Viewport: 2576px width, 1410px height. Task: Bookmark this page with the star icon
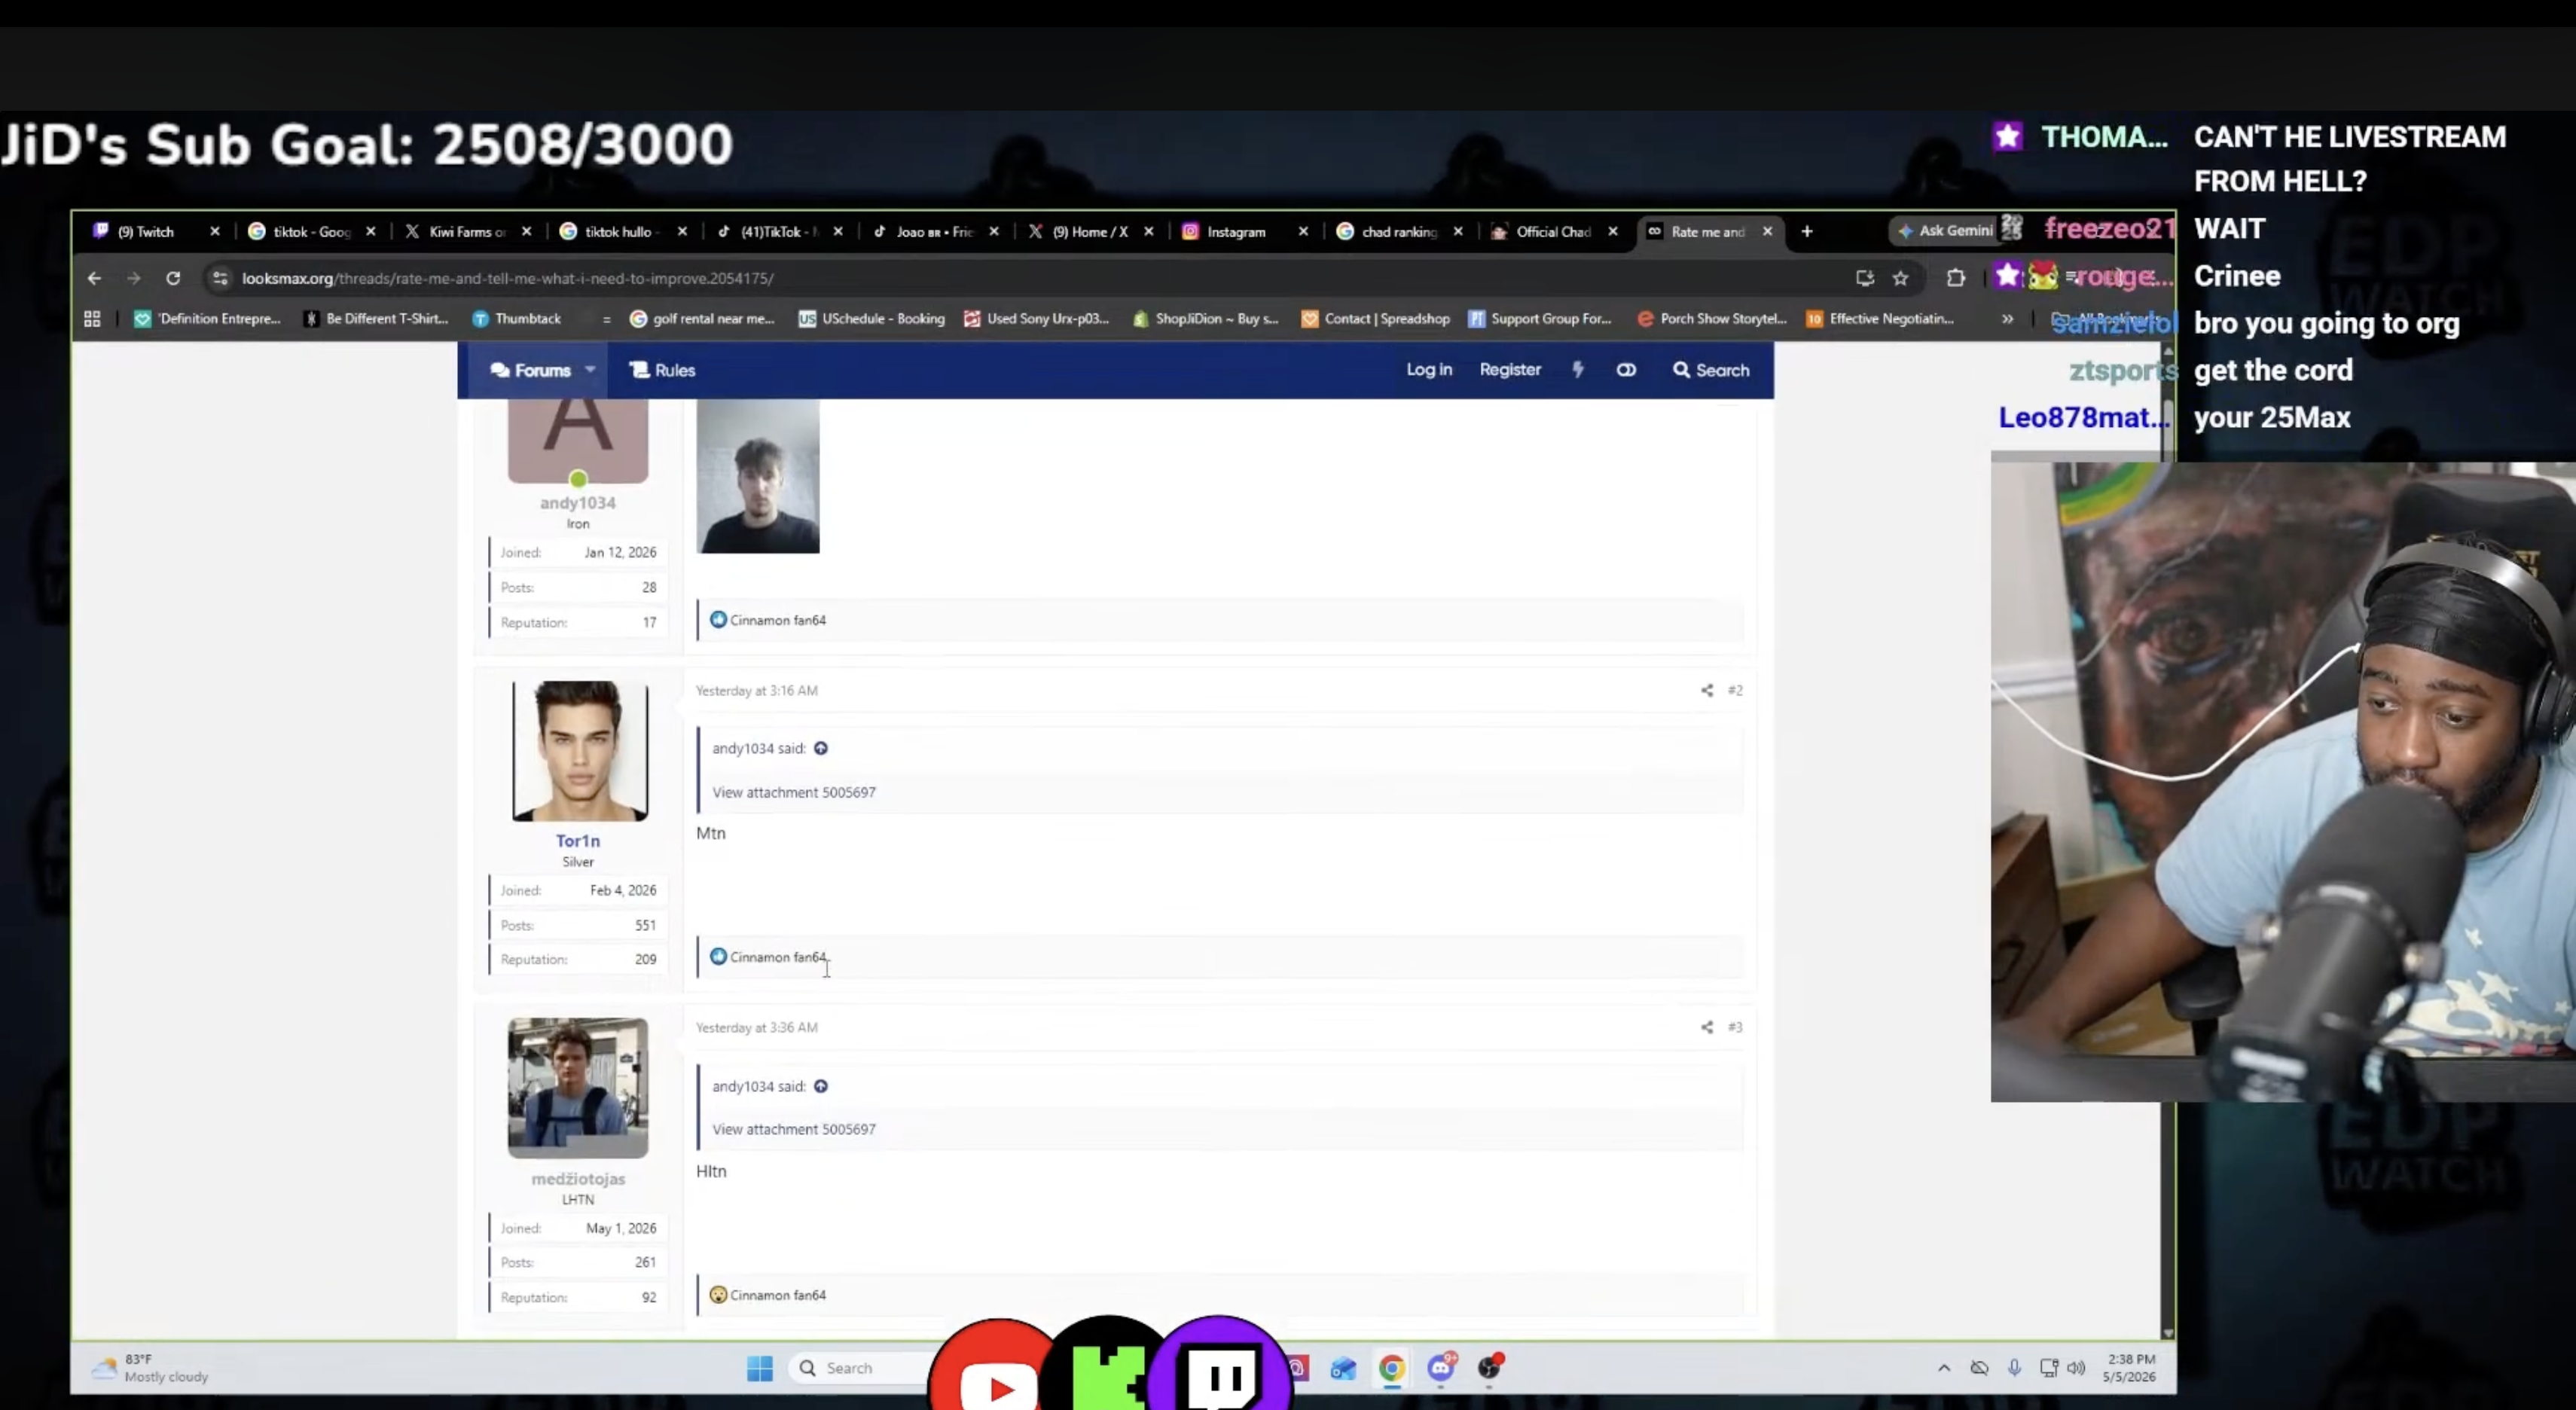coord(1900,278)
